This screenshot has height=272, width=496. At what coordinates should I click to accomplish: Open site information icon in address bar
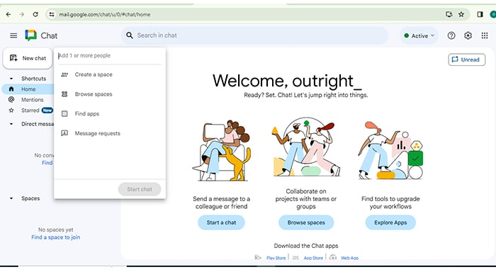[52, 14]
